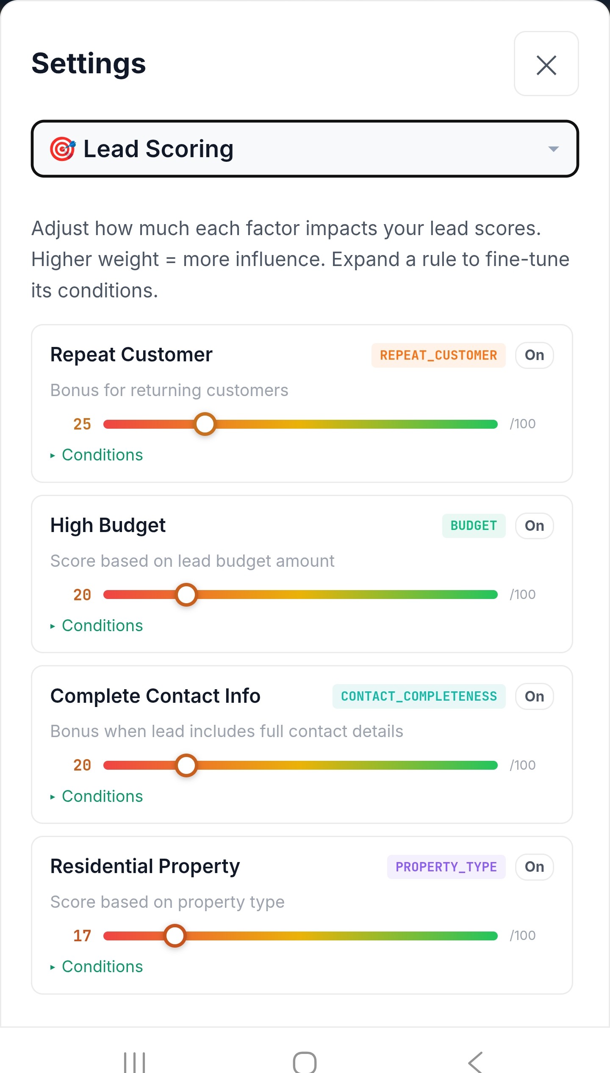Close the Settings panel with X
The height and width of the screenshot is (1073, 610).
[546, 64]
